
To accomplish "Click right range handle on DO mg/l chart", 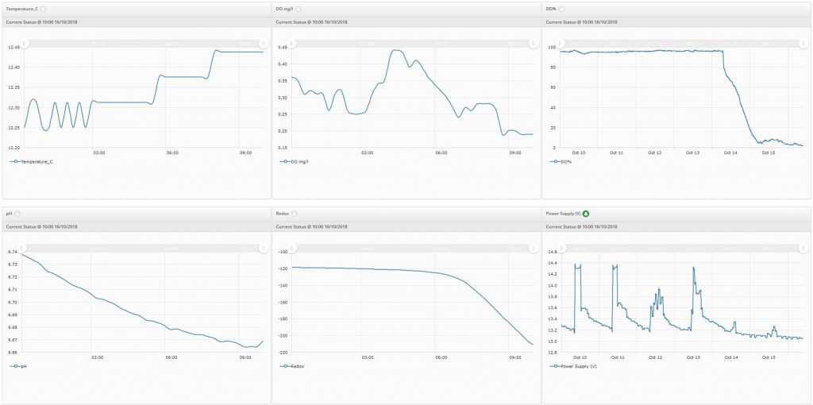I will click(532, 43).
